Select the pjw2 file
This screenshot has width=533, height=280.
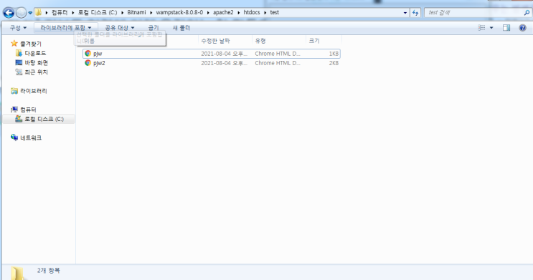coord(212,63)
